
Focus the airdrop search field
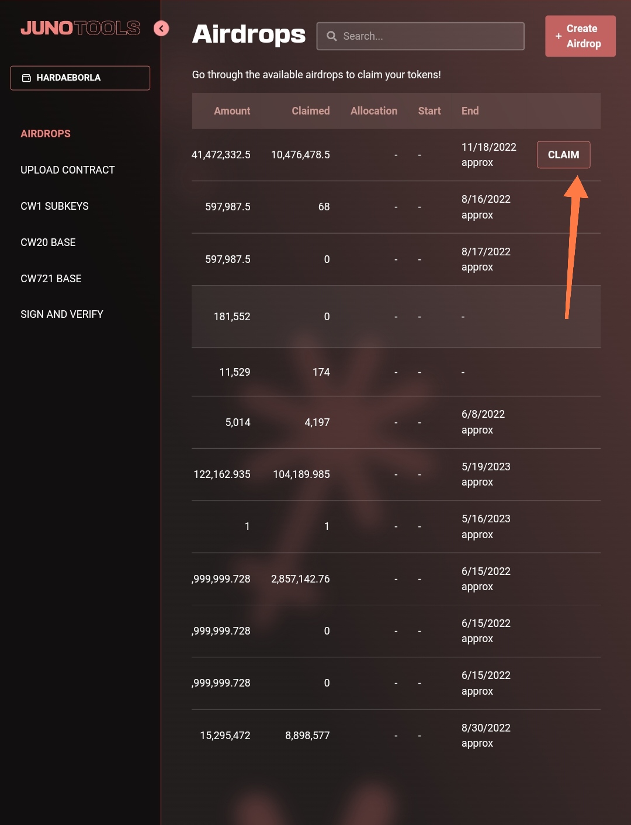click(x=420, y=36)
